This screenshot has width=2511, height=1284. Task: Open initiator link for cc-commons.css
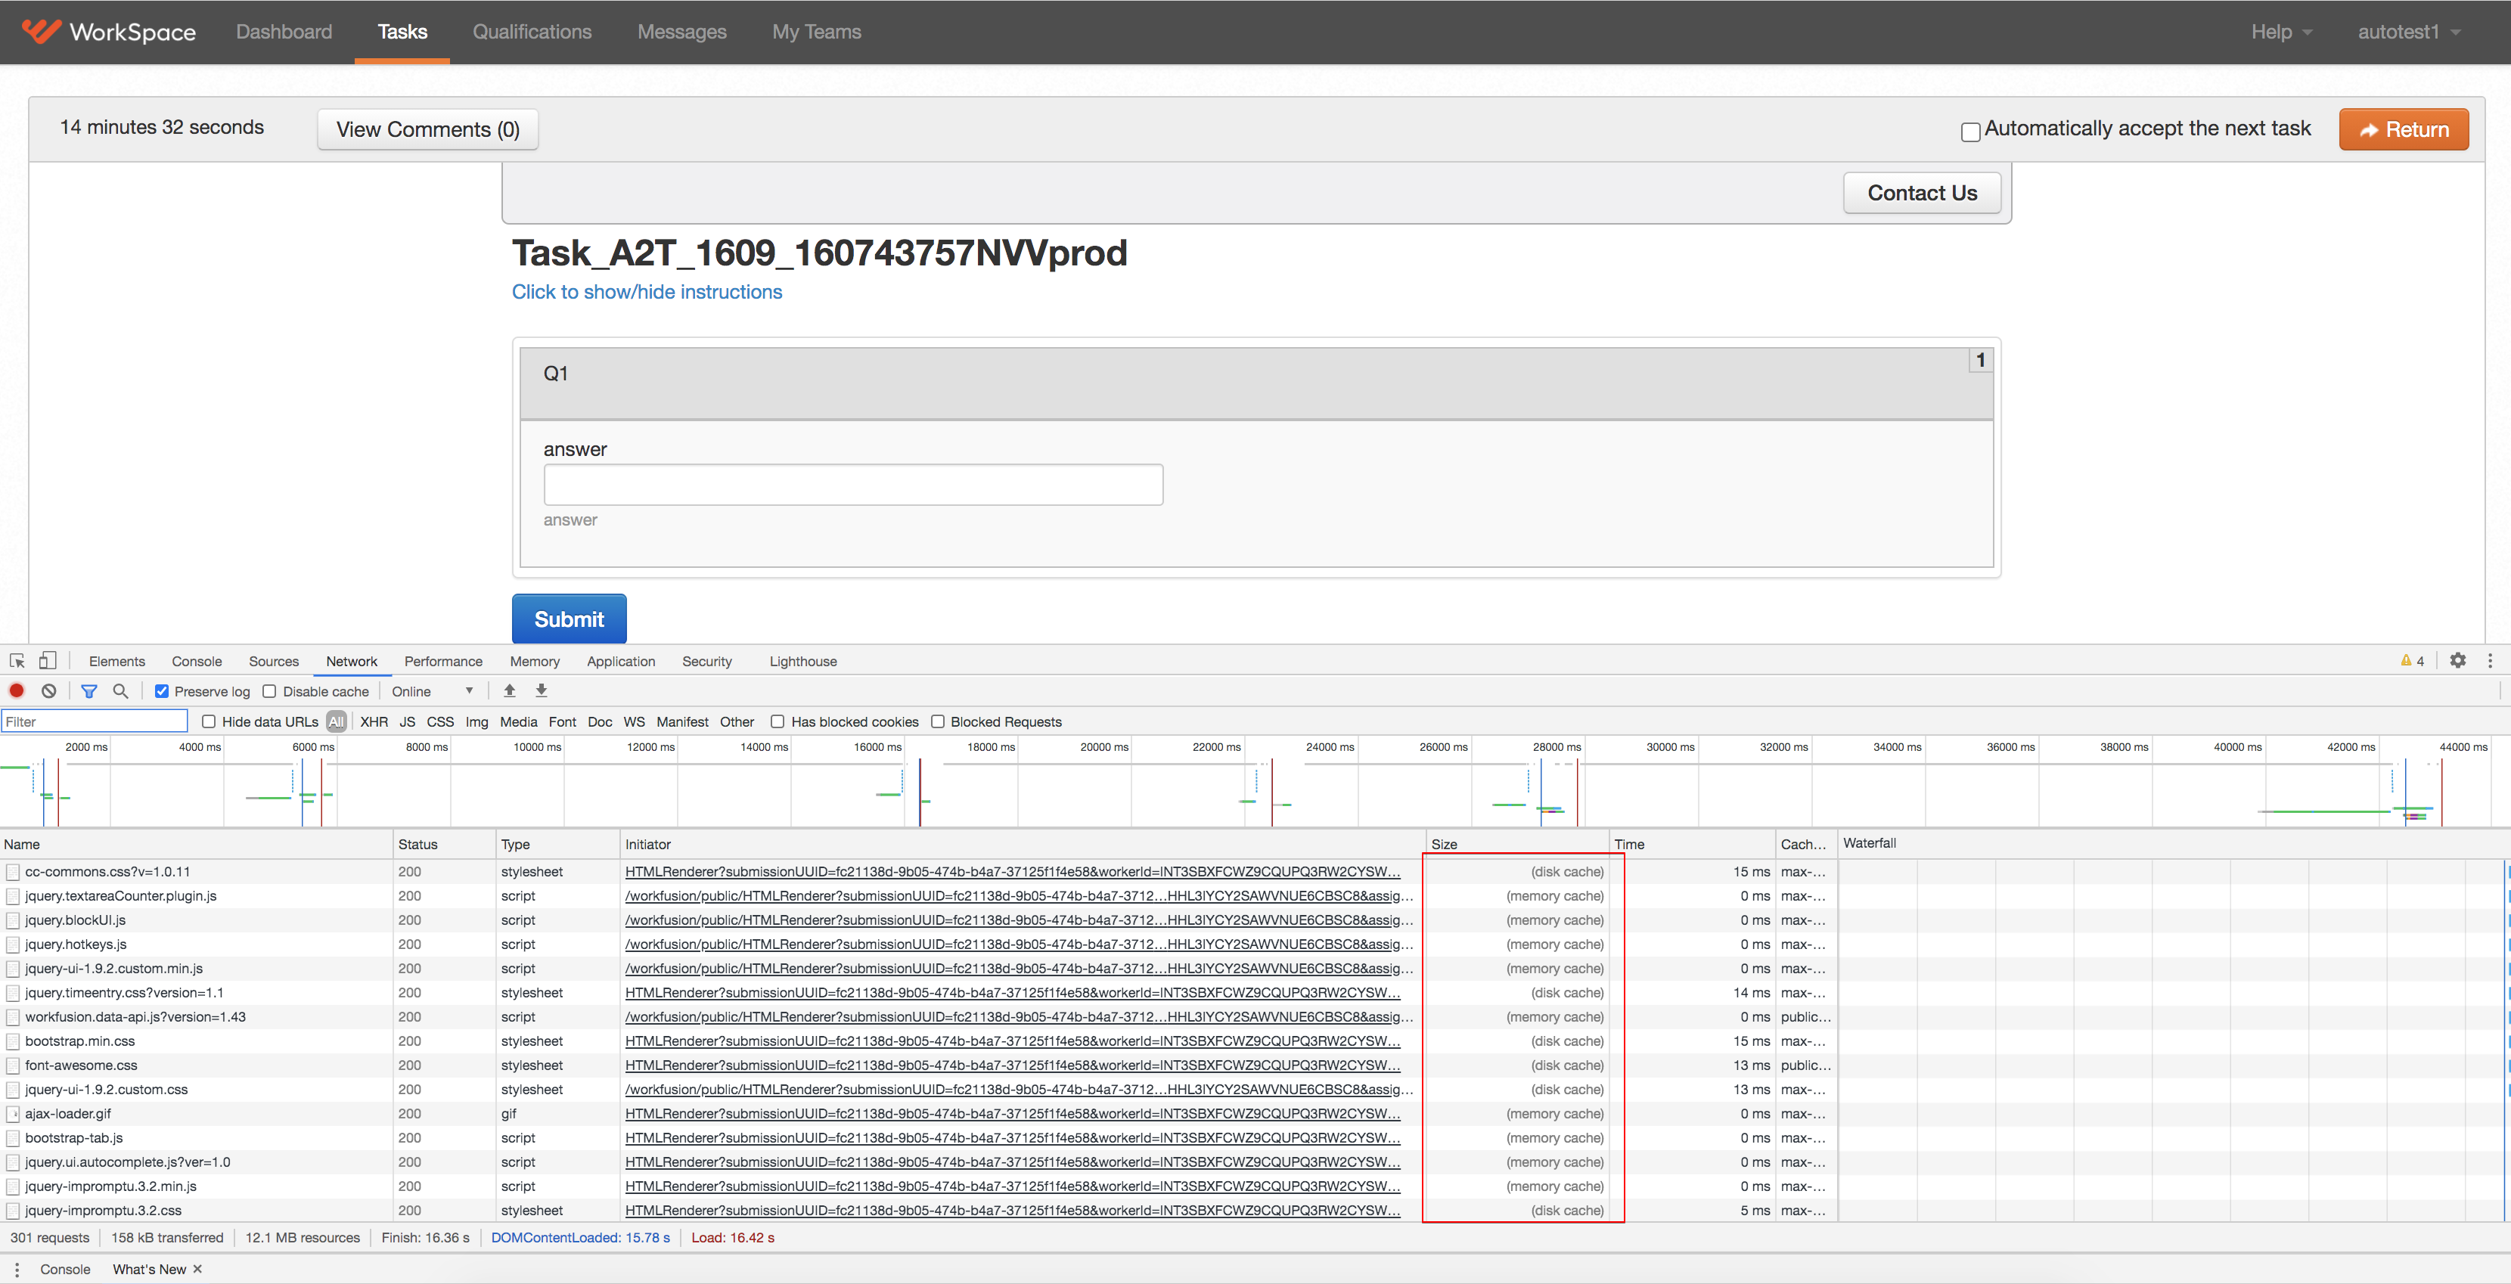point(1012,873)
